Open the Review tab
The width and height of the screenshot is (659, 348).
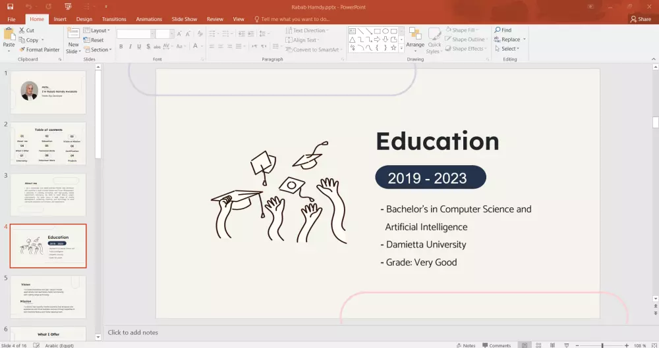[215, 19]
